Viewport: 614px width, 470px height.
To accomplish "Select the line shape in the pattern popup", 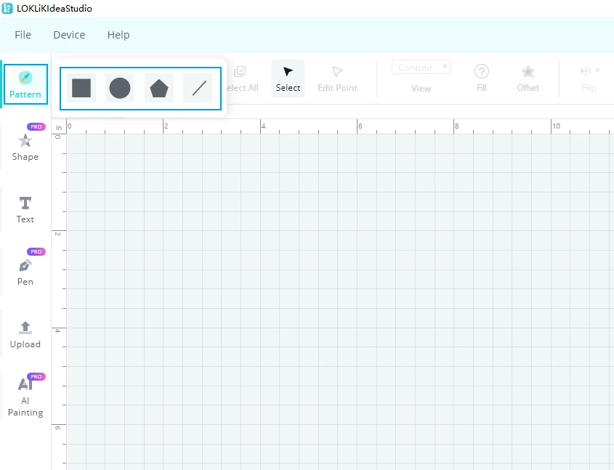I will (198, 88).
